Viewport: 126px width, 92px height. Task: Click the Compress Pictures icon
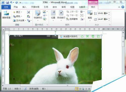[28, 12]
